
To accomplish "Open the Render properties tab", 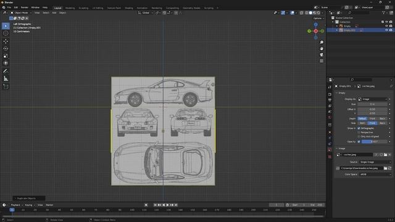I will (x=330, y=94).
